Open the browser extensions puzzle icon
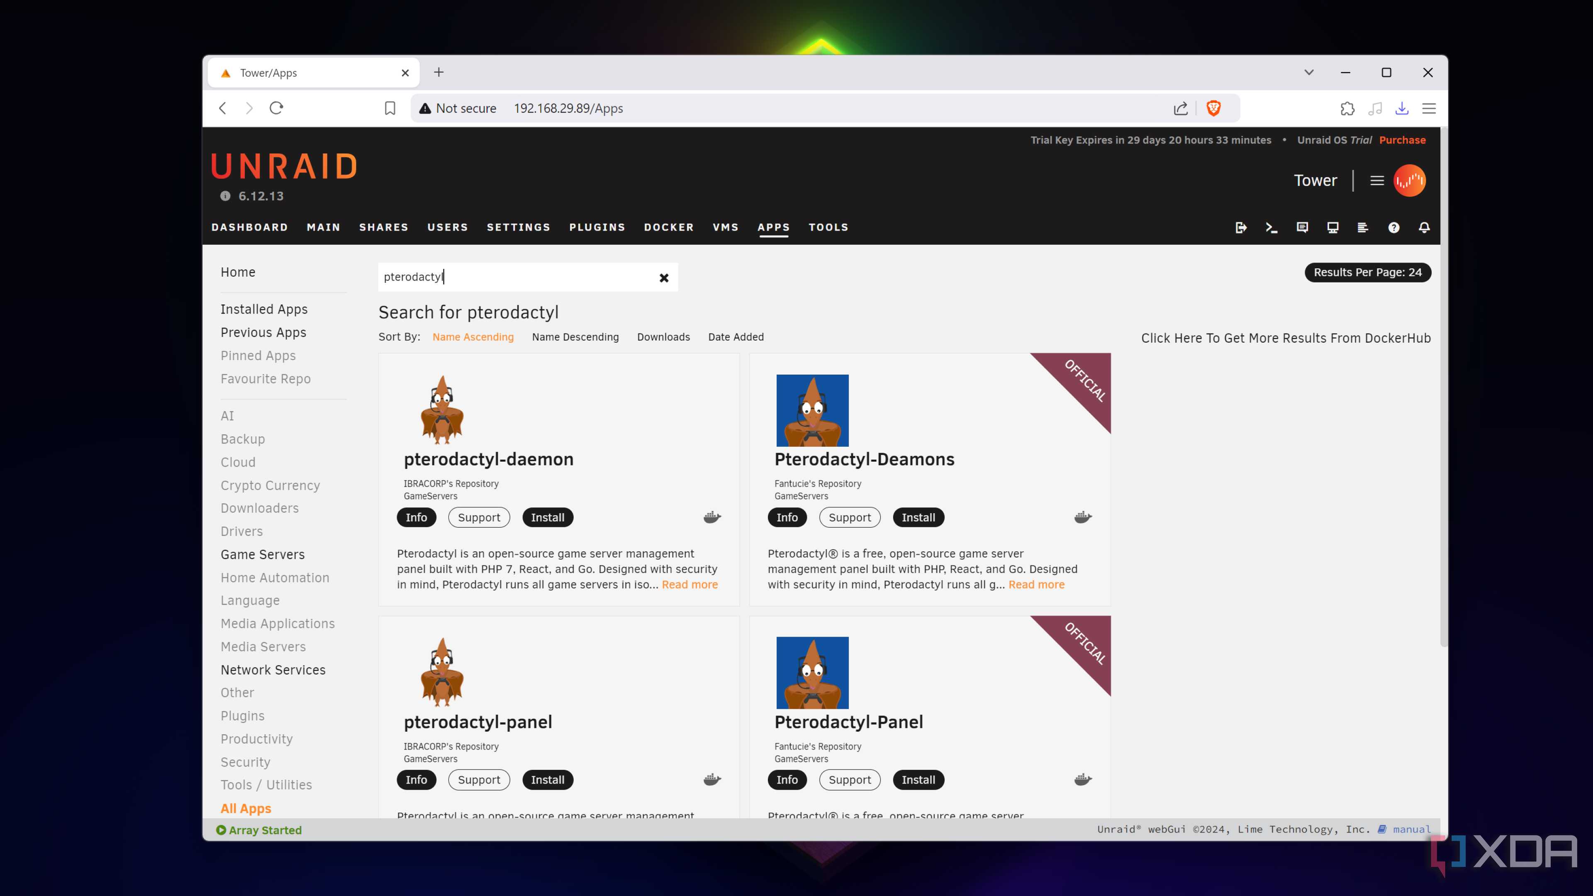The height and width of the screenshot is (896, 1593). tap(1347, 108)
